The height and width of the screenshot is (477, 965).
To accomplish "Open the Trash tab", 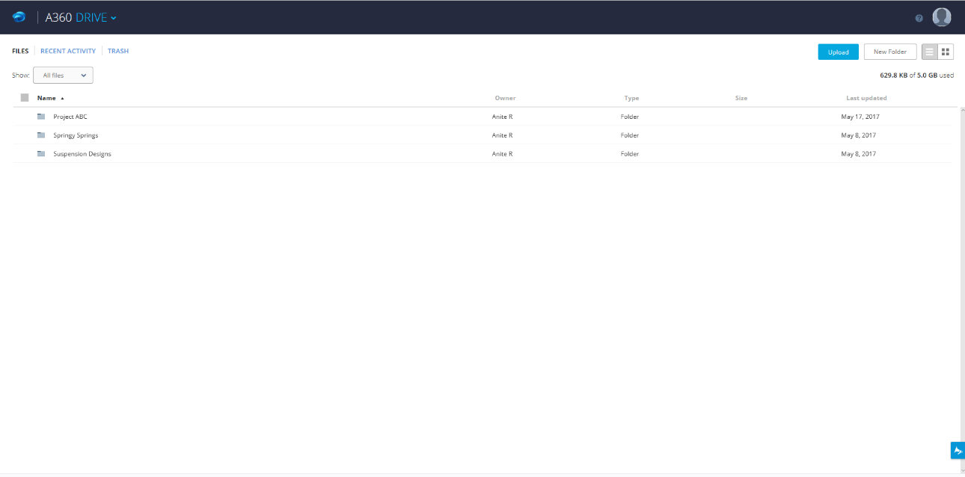I will (118, 52).
